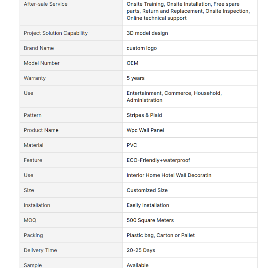
Task: Select the Stripes & Plaid pattern value
Action: coord(144,115)
